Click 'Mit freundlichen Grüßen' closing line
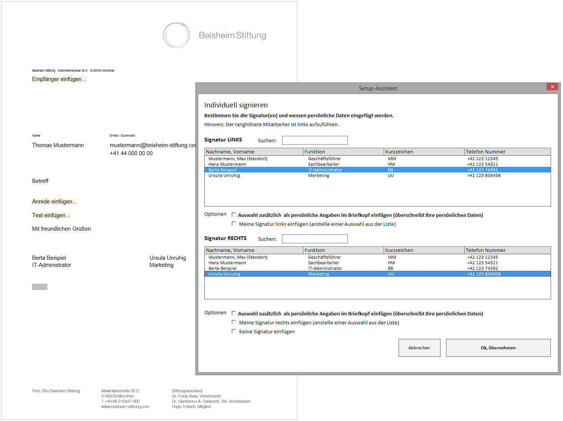This screenshot has width=563, height=421. point(61,229)
